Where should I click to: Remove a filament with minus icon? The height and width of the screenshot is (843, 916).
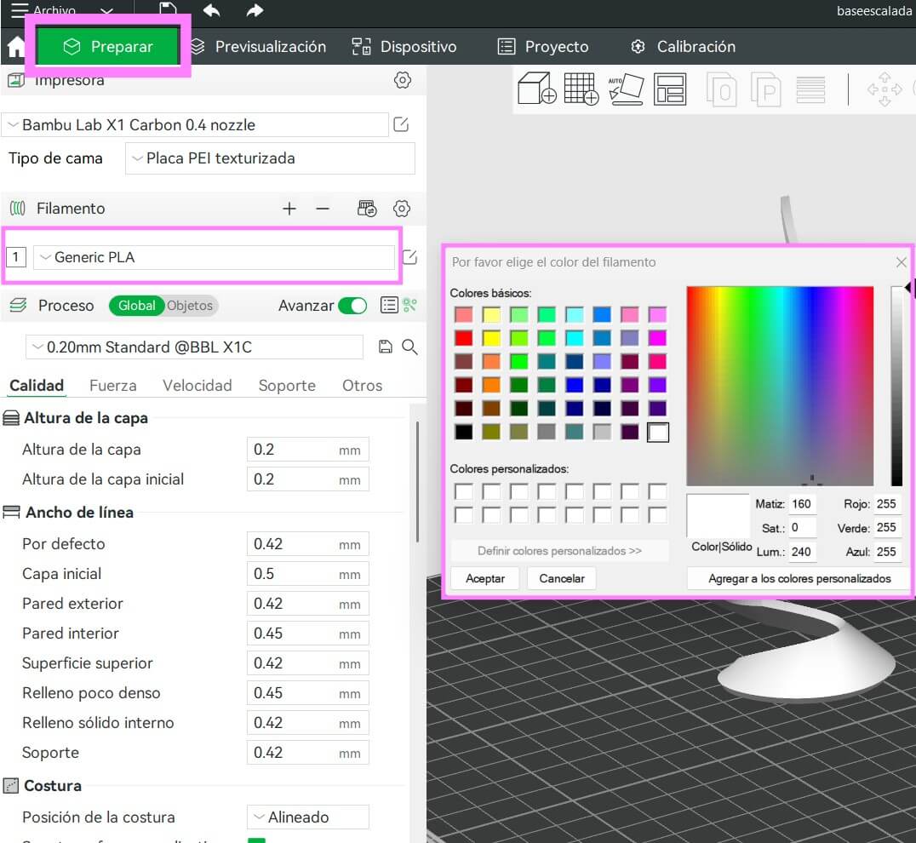click(323, 209)
